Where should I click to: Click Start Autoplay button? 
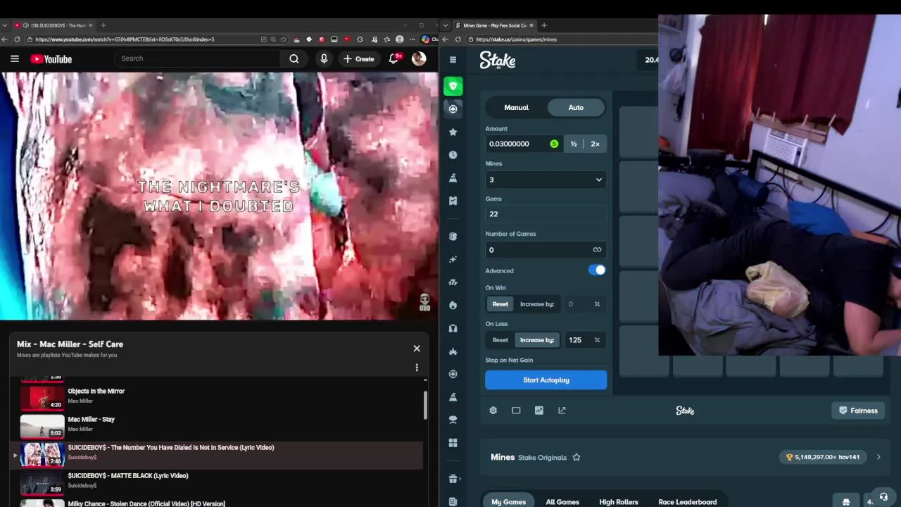546,380
